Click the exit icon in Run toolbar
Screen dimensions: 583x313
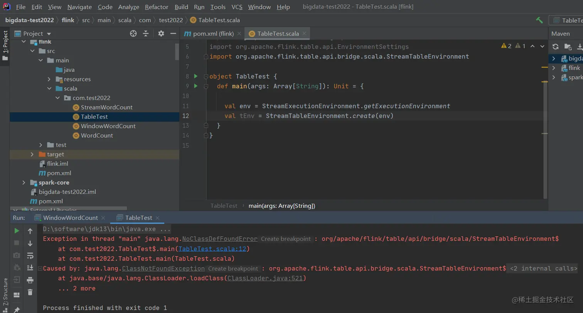(x=17, y=280)
